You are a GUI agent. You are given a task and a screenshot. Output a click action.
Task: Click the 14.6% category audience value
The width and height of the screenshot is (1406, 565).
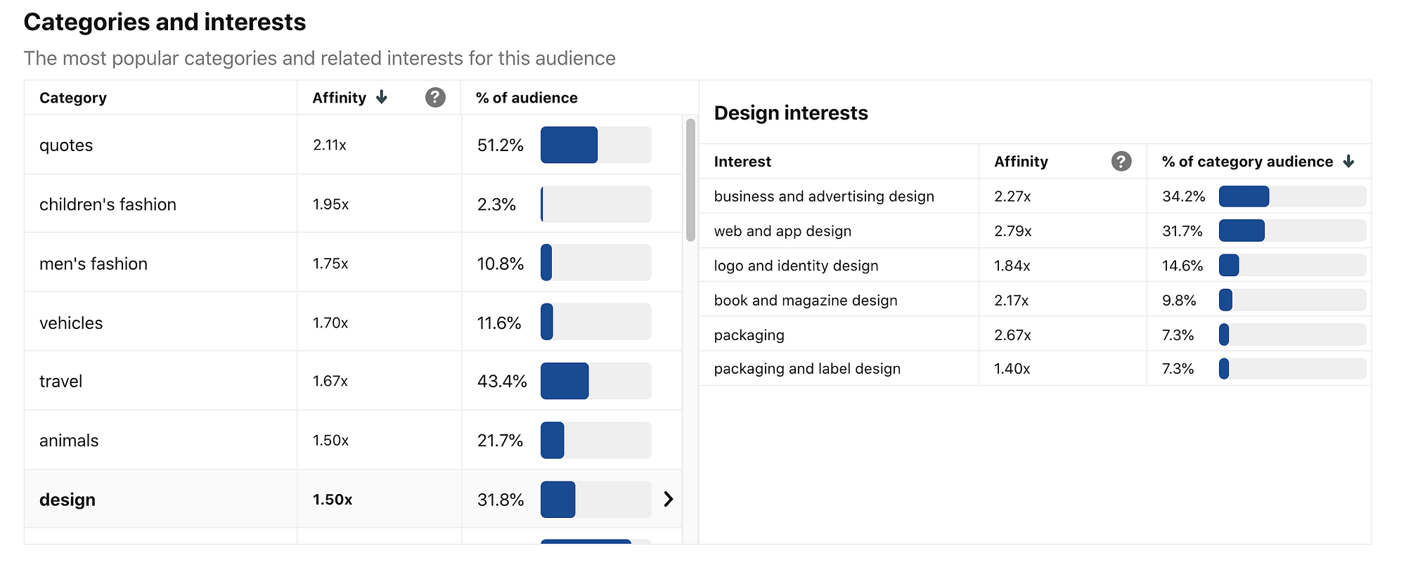coord(1182,265)
